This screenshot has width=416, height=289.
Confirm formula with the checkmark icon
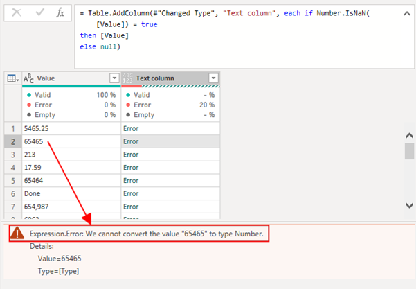click(40, 13)
